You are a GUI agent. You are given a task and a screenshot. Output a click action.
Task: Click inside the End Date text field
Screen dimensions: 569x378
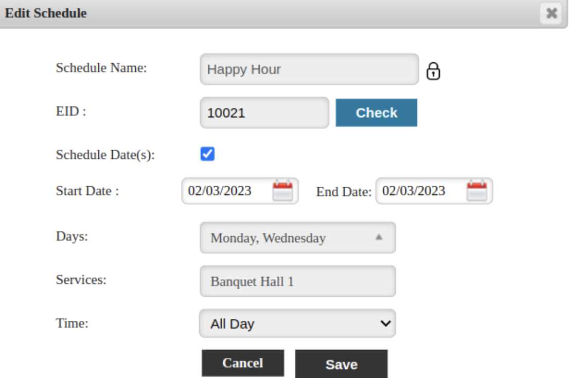(x=418, y=191)
